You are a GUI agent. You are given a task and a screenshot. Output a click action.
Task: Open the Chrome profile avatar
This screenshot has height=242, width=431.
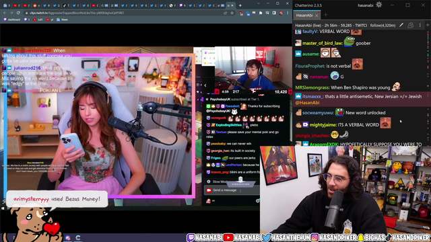coord(281,13)
